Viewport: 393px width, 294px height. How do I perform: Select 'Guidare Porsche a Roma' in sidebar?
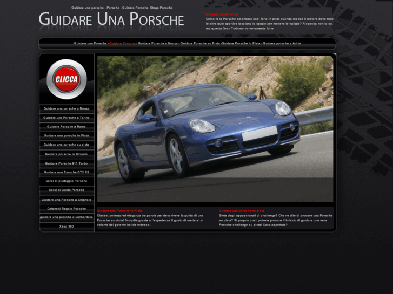66,127
